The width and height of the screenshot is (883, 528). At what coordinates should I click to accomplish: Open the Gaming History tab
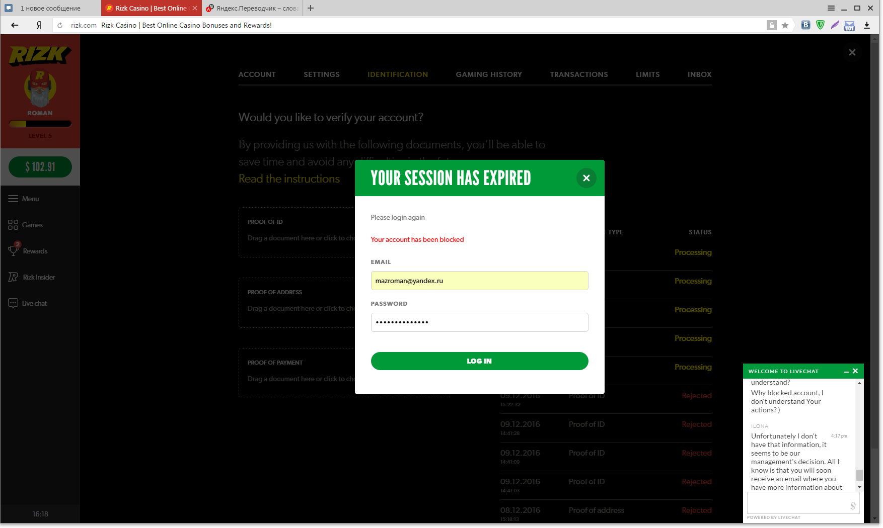(489, 74)
